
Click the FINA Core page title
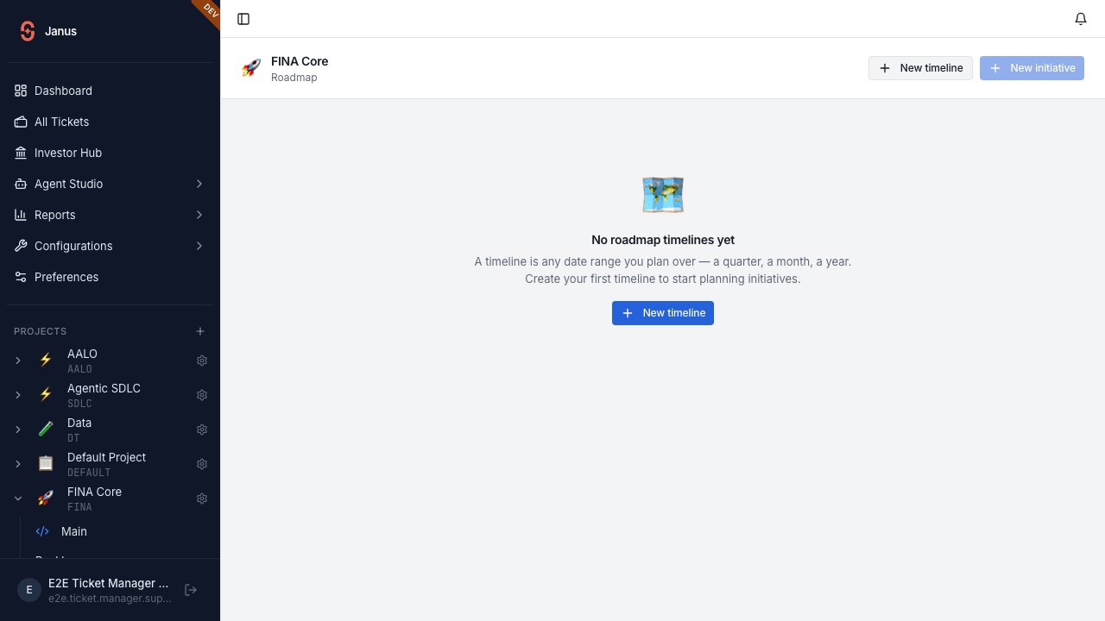point(300,61)
